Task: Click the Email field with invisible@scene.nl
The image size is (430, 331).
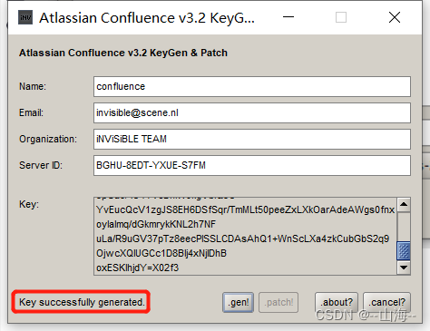Action: [x=252, y=113]
